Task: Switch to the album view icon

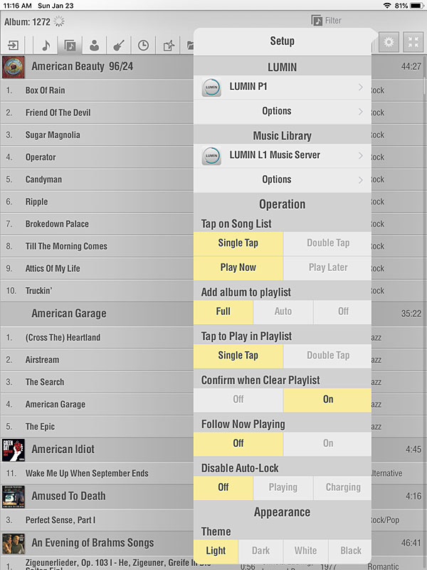Action: 70,45
